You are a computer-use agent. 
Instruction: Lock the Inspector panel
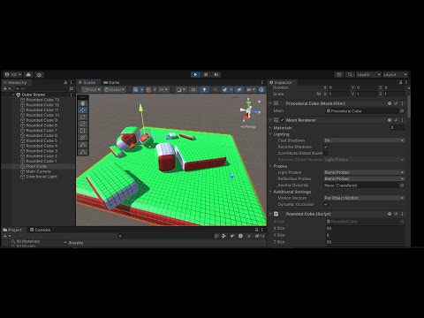click(x=400, y=82)
